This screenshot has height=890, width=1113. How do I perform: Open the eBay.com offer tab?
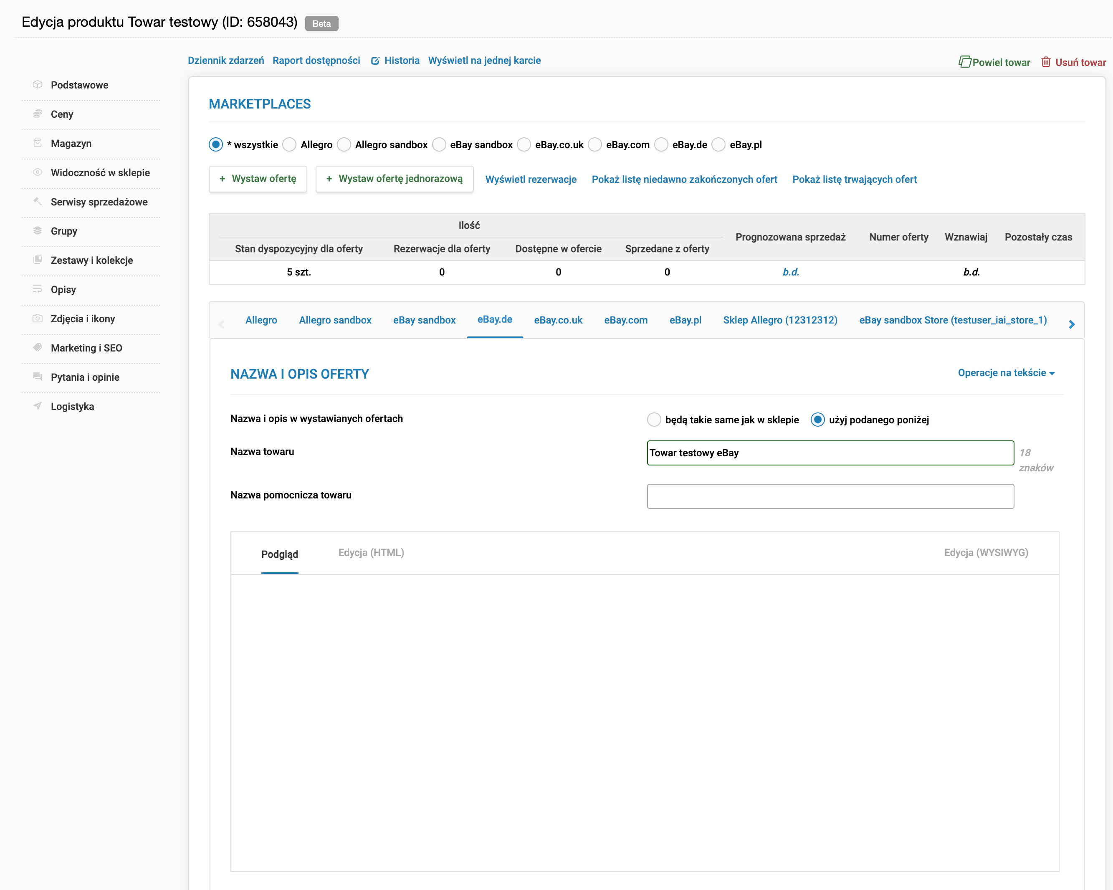pos(626,320)
